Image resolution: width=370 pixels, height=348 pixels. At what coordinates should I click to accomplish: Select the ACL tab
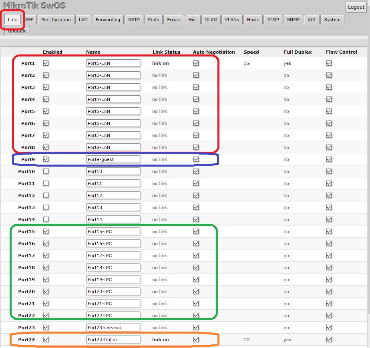(312, 20)
